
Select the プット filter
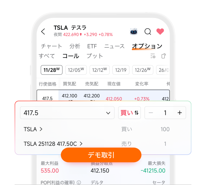coord(95,56)
